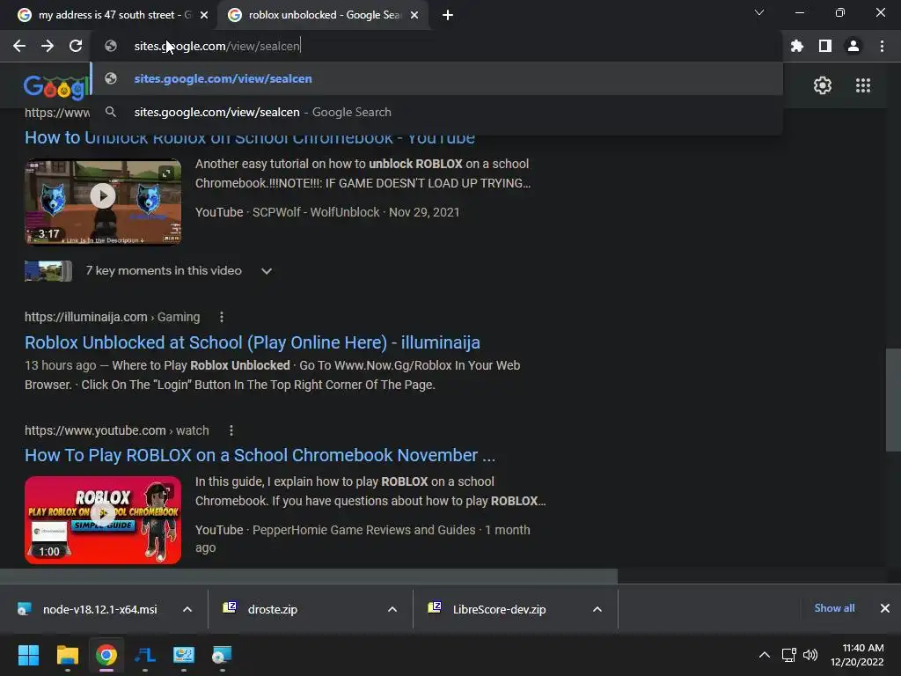901x676 pixels.
Task: Select the 'sites.google.com/view/sealcen - Google Search' suggestion
Action: [436, 112]
